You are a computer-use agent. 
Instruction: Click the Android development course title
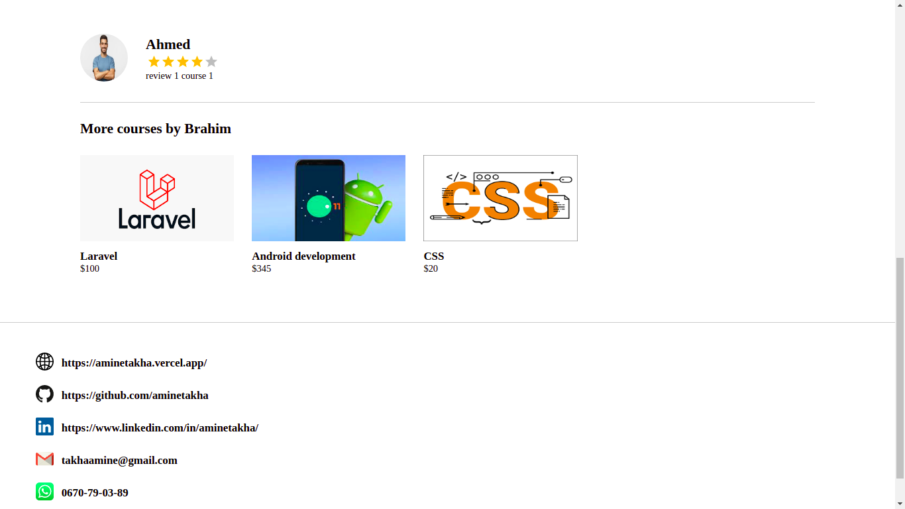(x=303, y=256)
